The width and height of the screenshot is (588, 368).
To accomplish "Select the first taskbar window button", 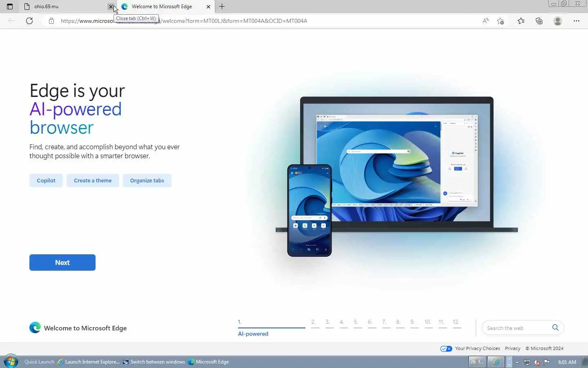I will click(x=477, y=362).
